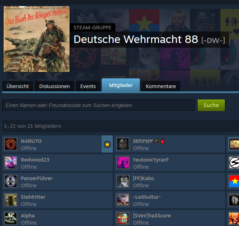Switch to the Übersicht tab
Screen dimensions: 239x226
pos(18,86)
